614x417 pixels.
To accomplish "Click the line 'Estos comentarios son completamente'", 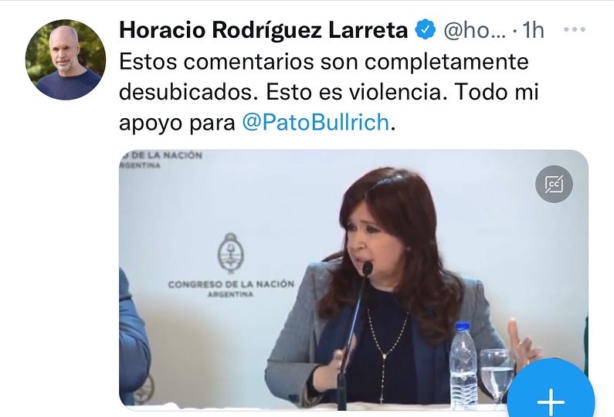I will click(324, 62).
